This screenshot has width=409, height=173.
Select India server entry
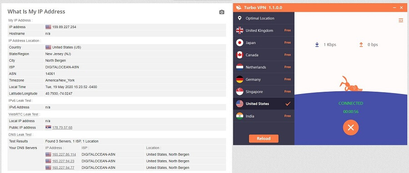coord(264,116)
